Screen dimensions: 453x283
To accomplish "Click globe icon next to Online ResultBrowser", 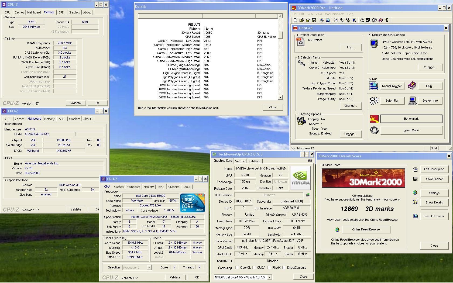I will (x=337, y=229).
